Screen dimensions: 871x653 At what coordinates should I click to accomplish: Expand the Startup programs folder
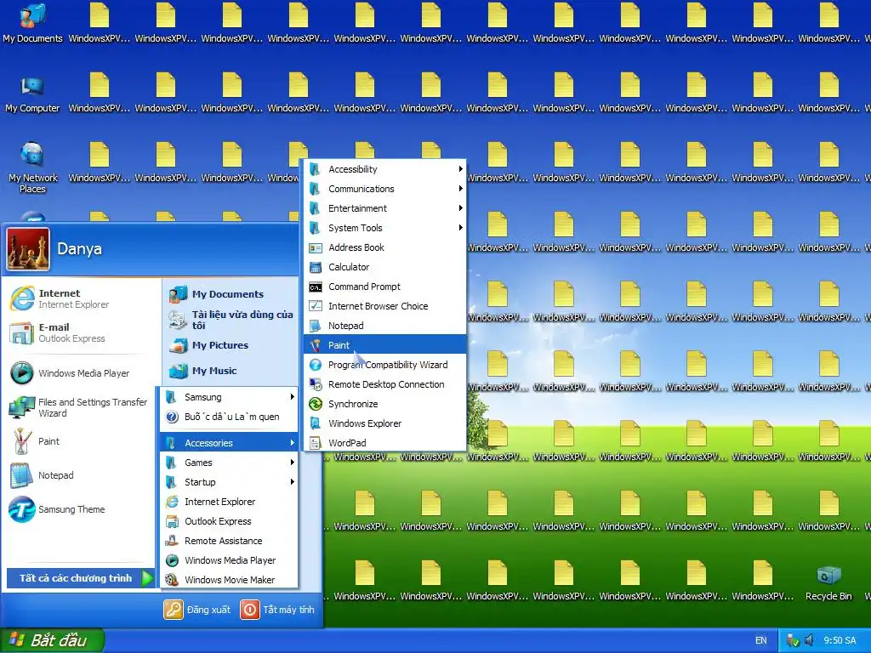(229, 482)
